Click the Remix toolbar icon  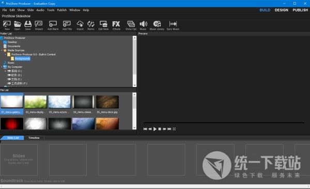pos(91,25)
